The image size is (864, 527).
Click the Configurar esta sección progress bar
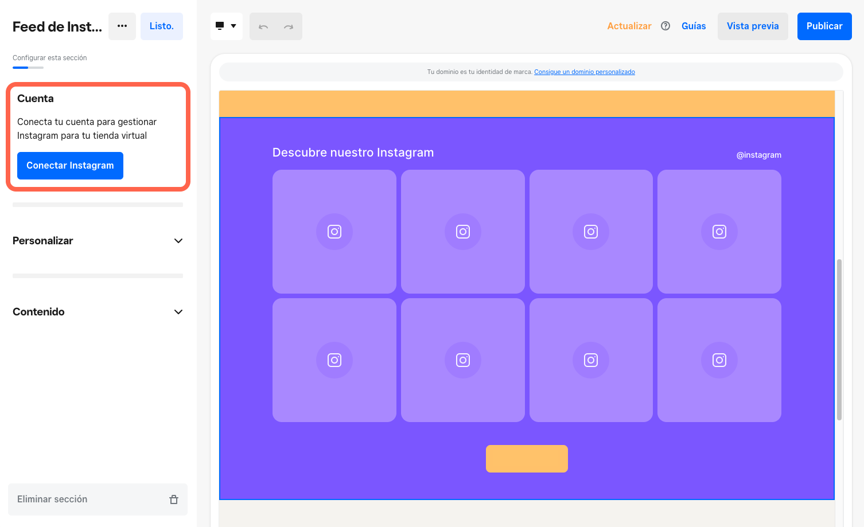click(x=28, y=68)
